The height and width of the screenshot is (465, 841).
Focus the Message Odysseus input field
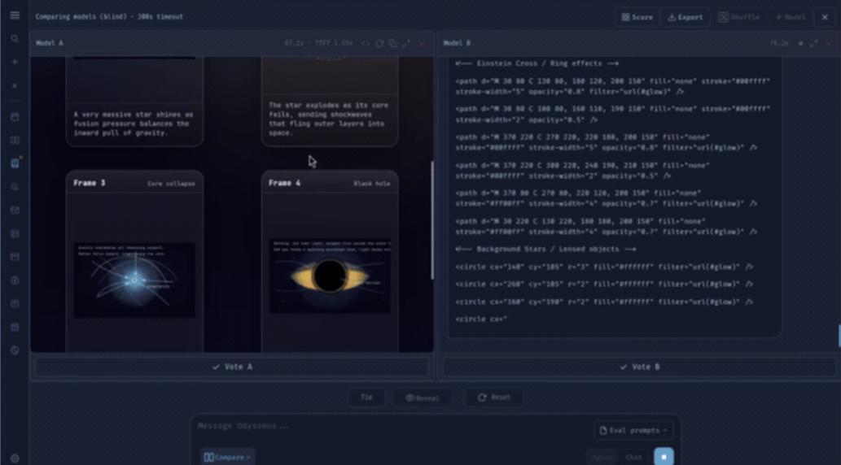(x=392, y=427)
